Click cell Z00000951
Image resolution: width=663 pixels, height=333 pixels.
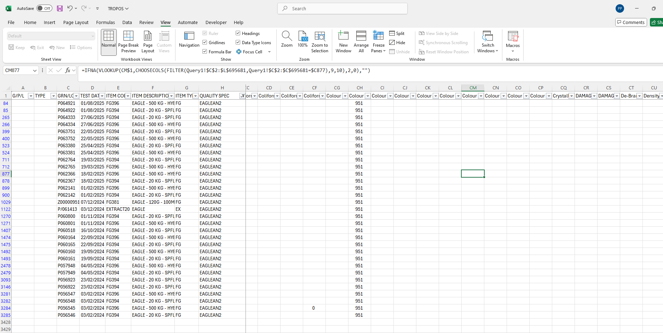point(68,202)
